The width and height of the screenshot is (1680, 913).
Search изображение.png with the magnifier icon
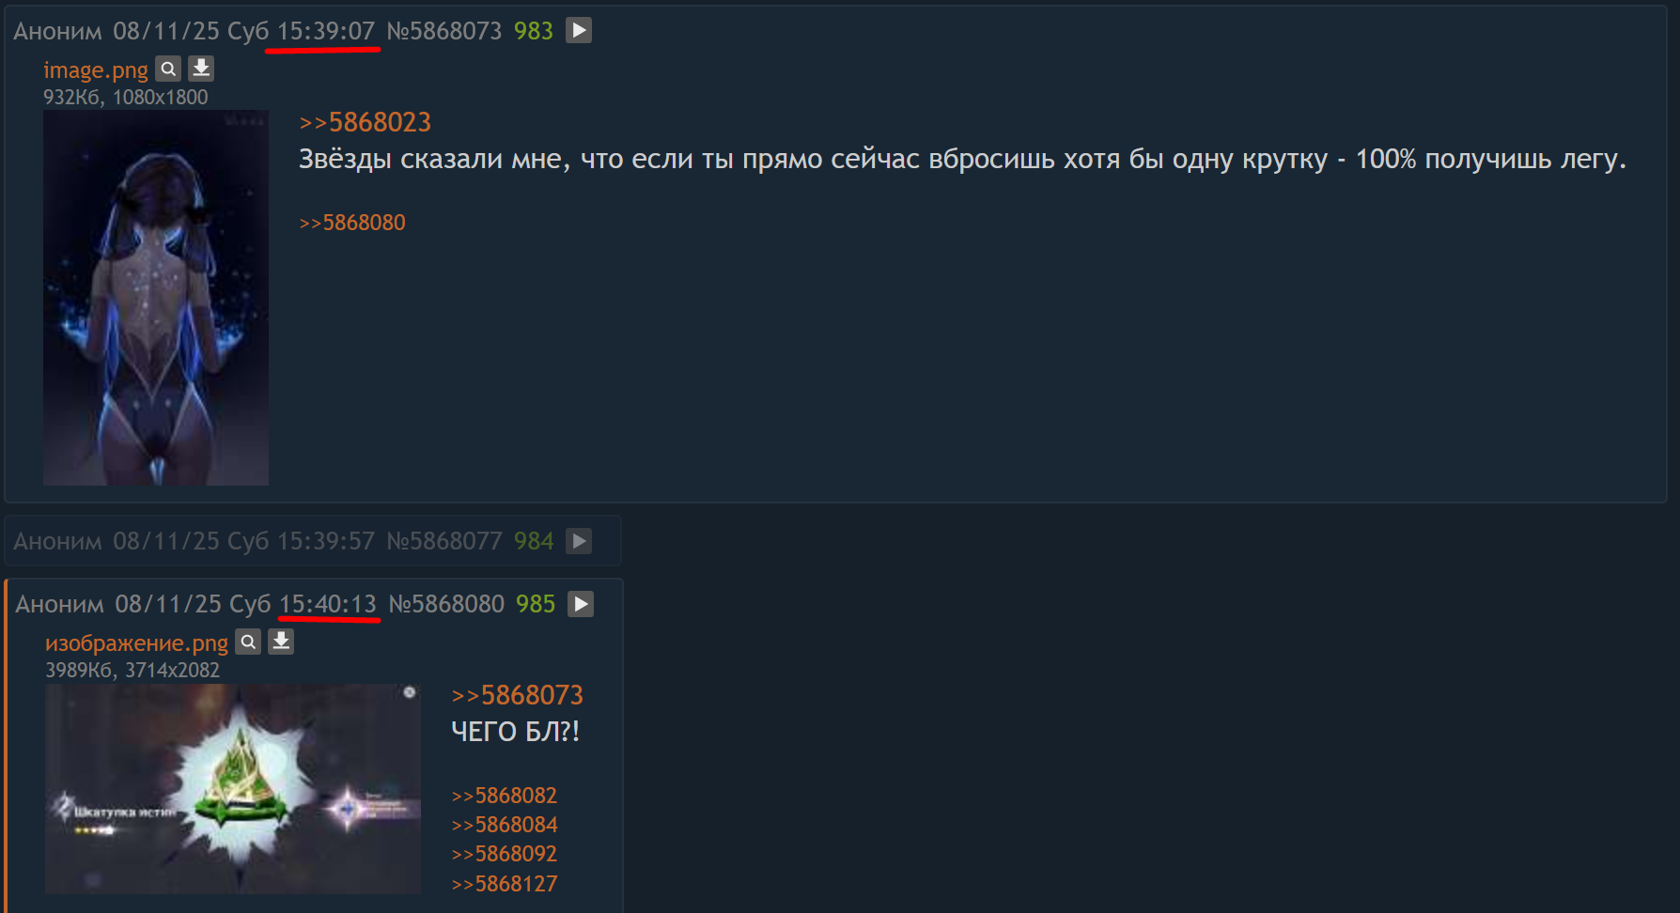pos(248,642)
